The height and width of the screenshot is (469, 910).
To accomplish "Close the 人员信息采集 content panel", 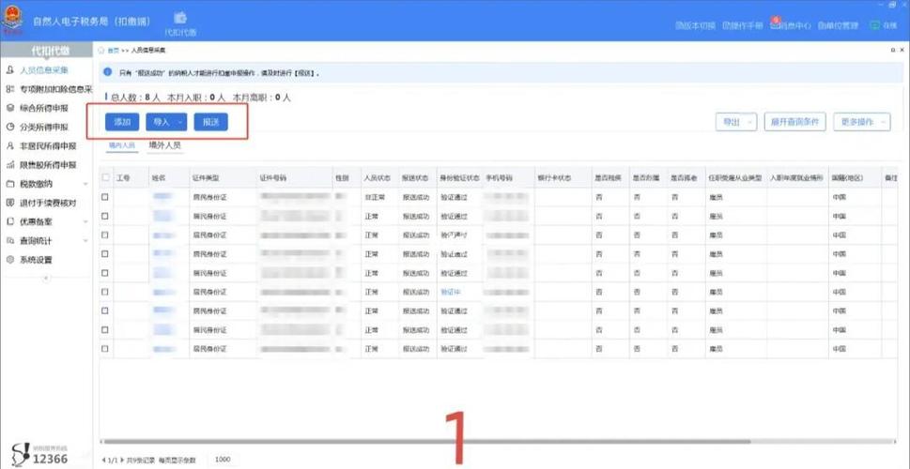I will [902, 51].
